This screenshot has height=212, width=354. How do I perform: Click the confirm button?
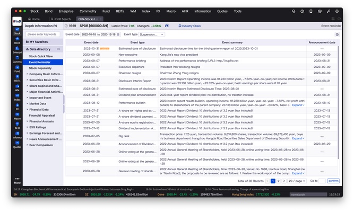[x=333, y=181]
